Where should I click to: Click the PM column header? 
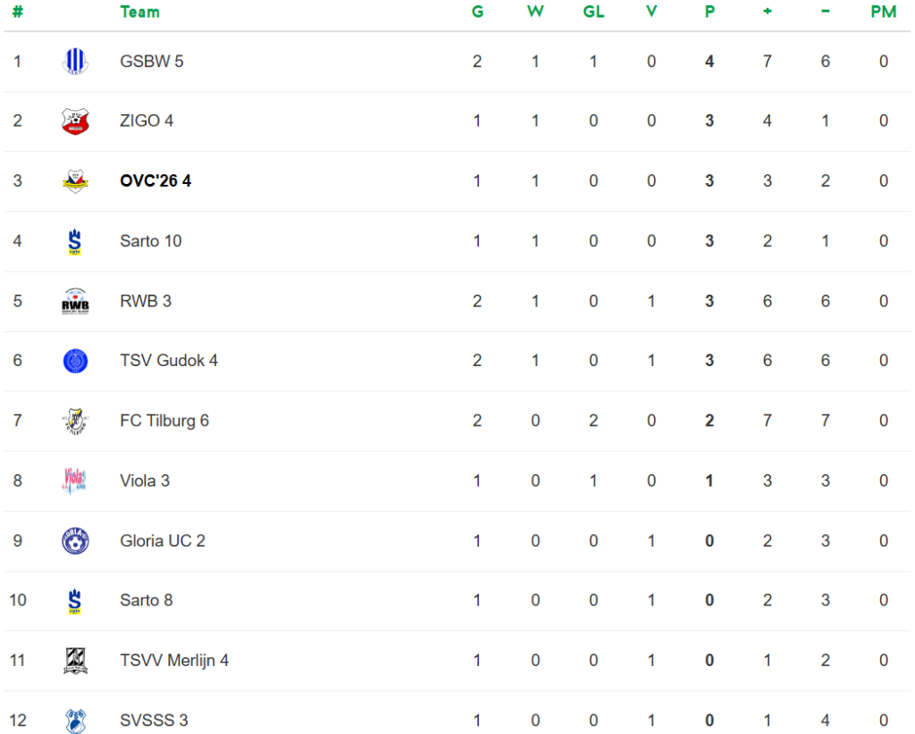point(883,12)
